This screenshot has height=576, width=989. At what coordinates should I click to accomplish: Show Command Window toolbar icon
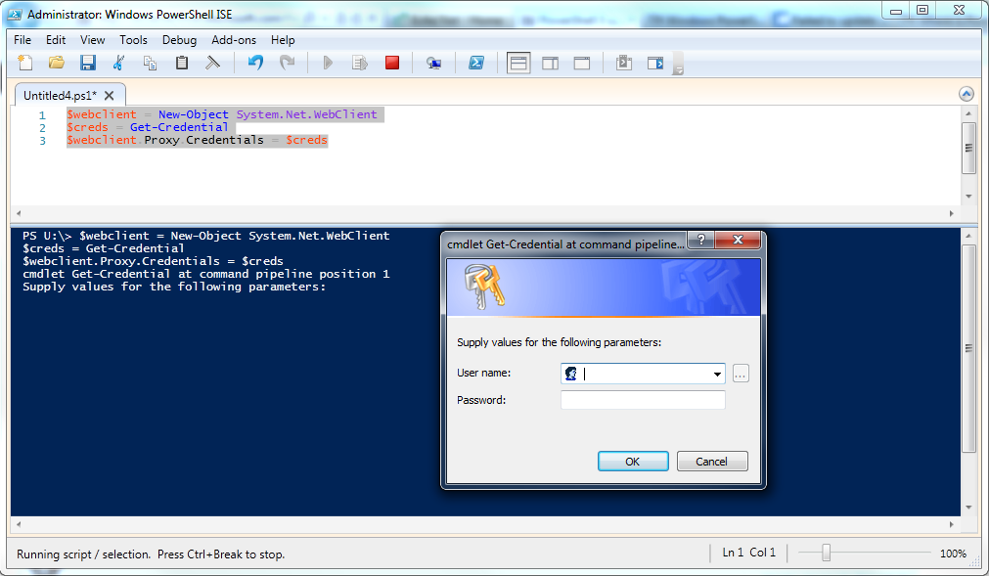(x=624, y=63)
